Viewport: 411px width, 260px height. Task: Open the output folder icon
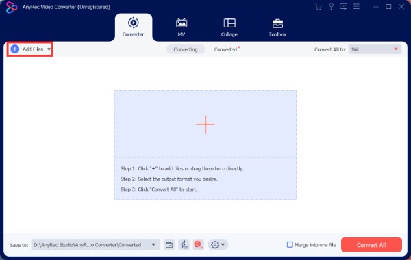(169, 245)
